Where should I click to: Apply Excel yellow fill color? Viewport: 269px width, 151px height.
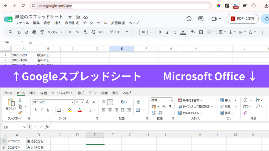[x=70, y=110]
